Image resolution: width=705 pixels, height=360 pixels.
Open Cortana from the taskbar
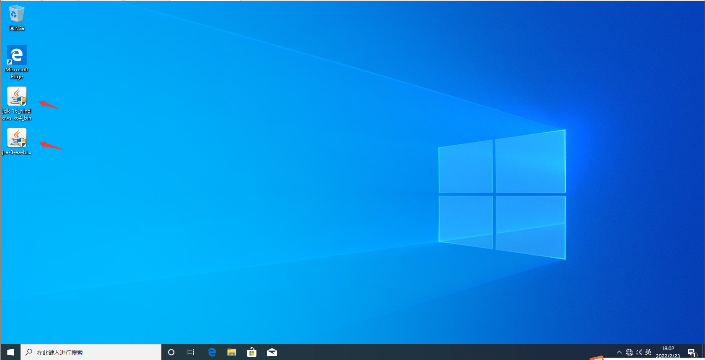tap(171, 352)
